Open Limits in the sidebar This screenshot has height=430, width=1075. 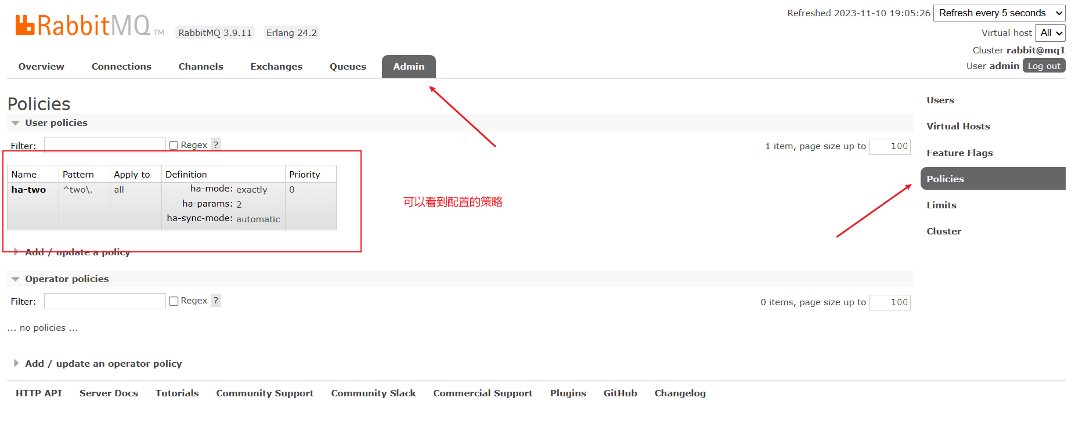tap(941, 205)
